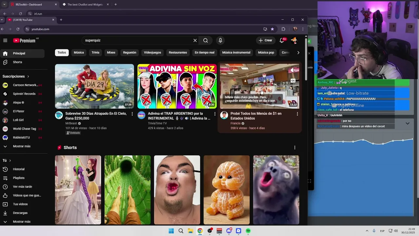
Task: Select the Mixes filter chip
Action: point(111,52)
